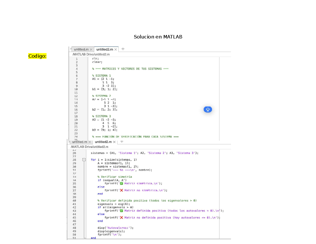Open untitled.m tab in lower editor
The image size is (316, 244).
pyautogui.click(x=80, y=142)
